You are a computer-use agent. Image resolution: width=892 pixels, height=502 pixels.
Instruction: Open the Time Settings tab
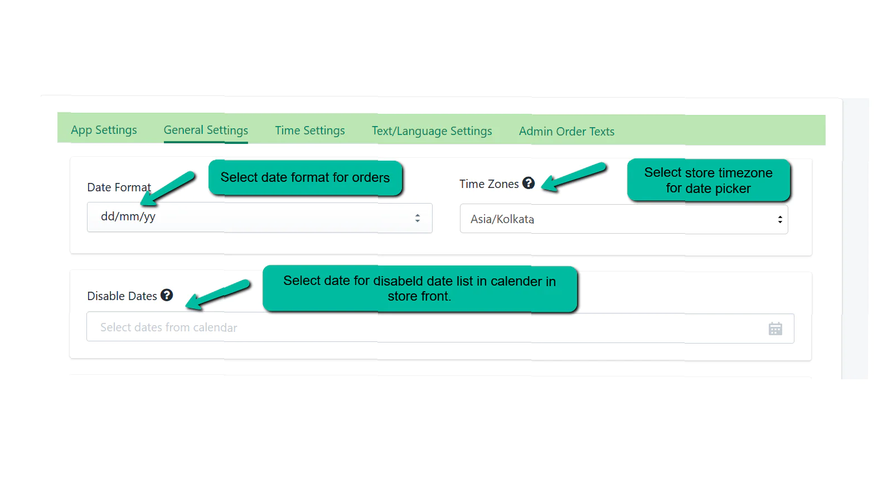[310, 131]
